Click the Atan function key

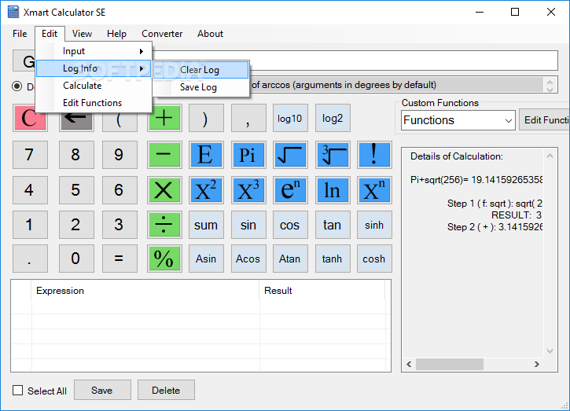[x=290, y=259]
